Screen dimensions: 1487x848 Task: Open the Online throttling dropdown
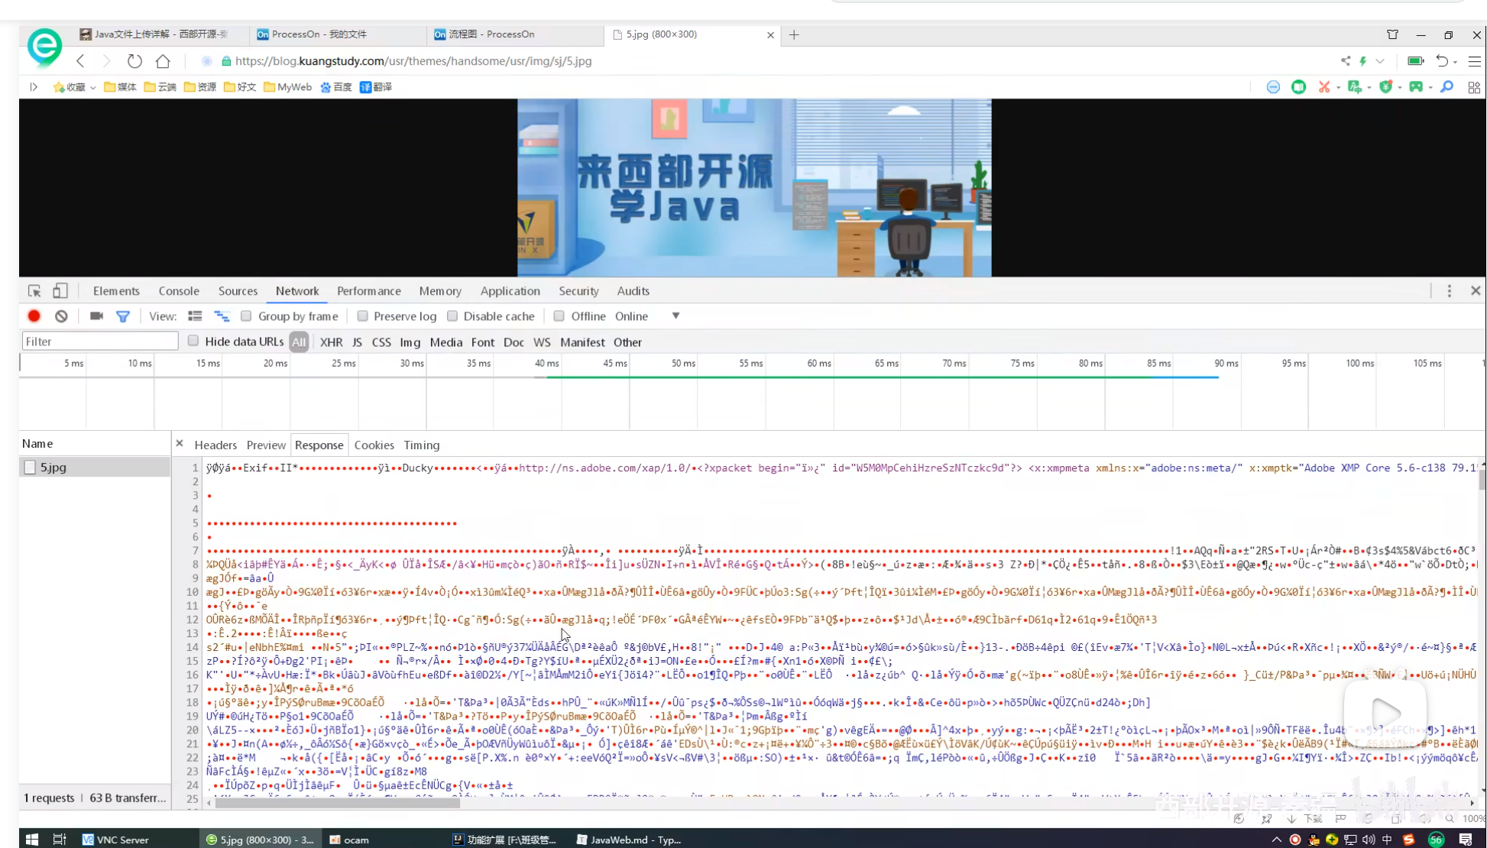pos(675,316)
